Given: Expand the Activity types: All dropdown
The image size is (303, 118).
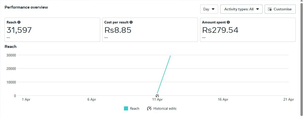Looking at the screenshot, I should (x=241, y=9).
